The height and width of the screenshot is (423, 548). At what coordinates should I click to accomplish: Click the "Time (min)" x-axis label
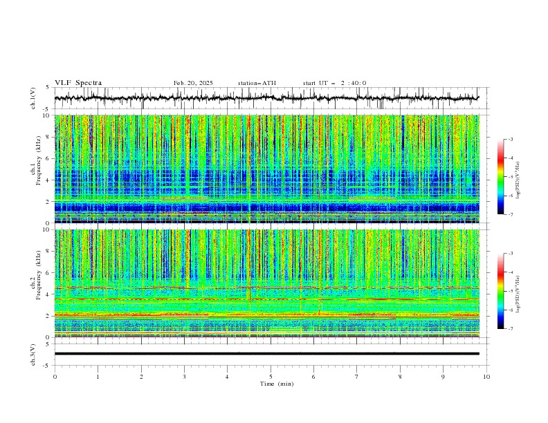277,384
